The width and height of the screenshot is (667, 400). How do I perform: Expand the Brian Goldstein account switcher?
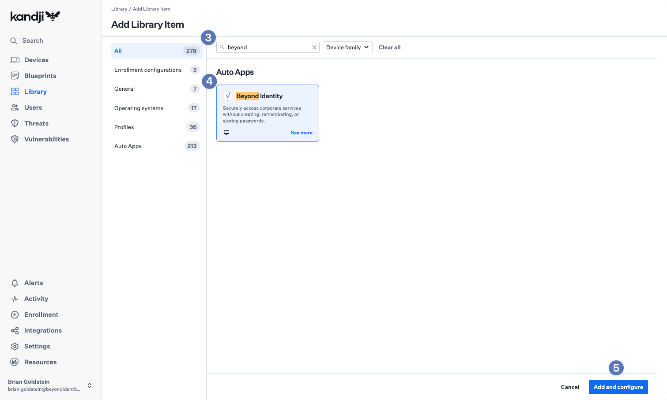(90, 385)
